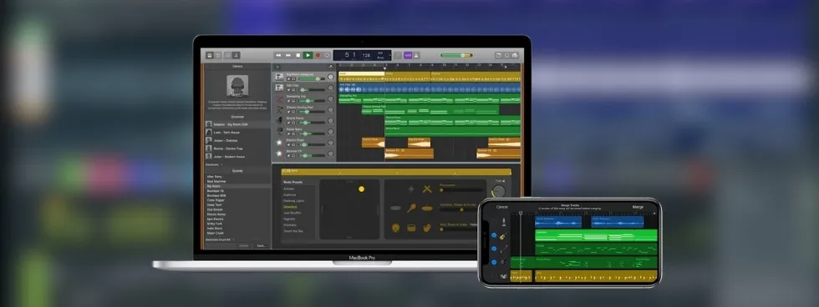Choose After Party in Sounds list

[215, 177]
